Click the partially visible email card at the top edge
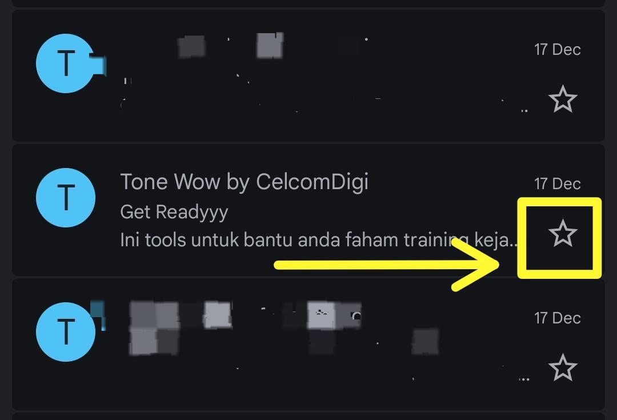The image size is (617, 420). coord(308,3)
